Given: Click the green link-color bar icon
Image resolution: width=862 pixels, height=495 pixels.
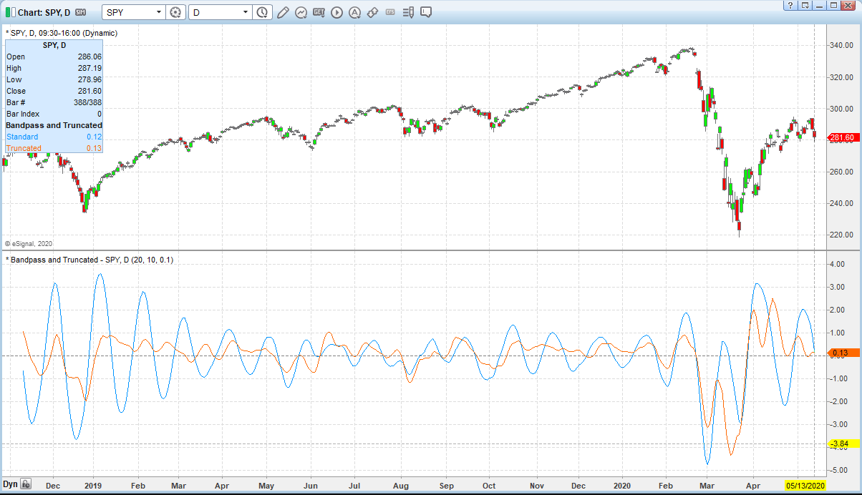Looking at the screenshot, I should [x=8, y=12].
